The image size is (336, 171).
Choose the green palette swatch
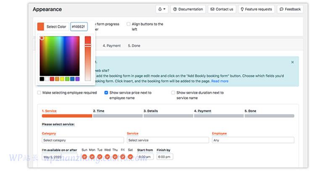pyautogui.click(x=67, y=79)
